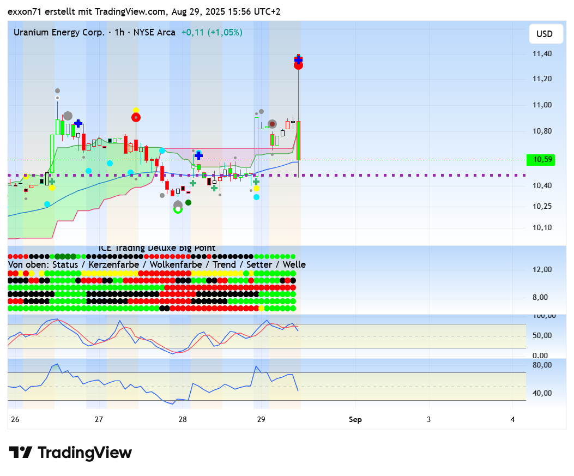Select the tall red candle body on the 29th
The width and height of the screenshot is (574, 476).
pyautogui.click(x=299, y=140)
